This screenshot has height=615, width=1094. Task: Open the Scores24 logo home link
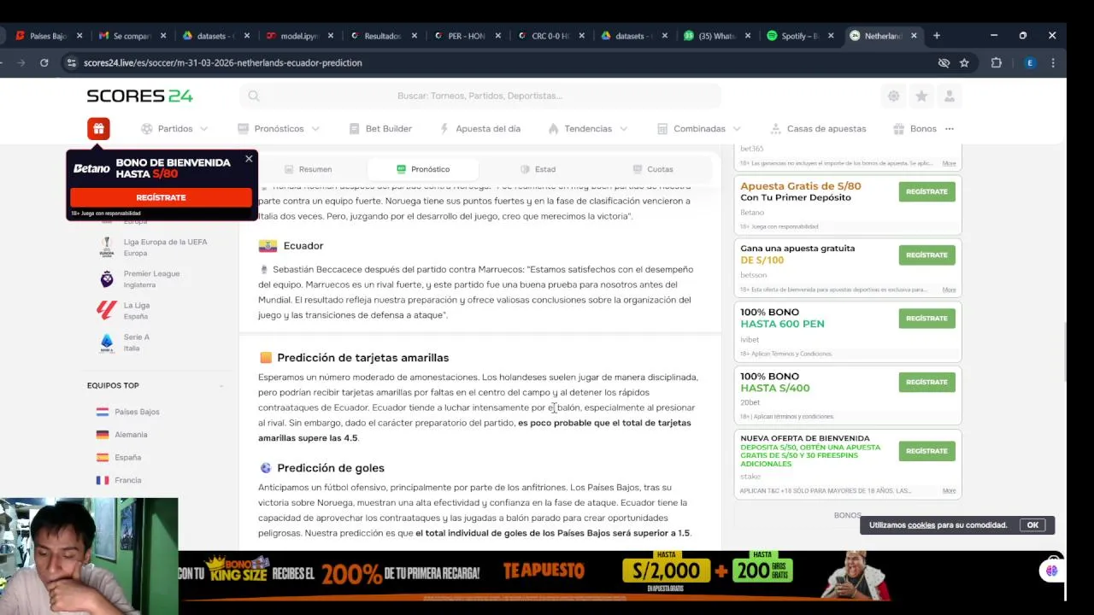pos(139,96)
